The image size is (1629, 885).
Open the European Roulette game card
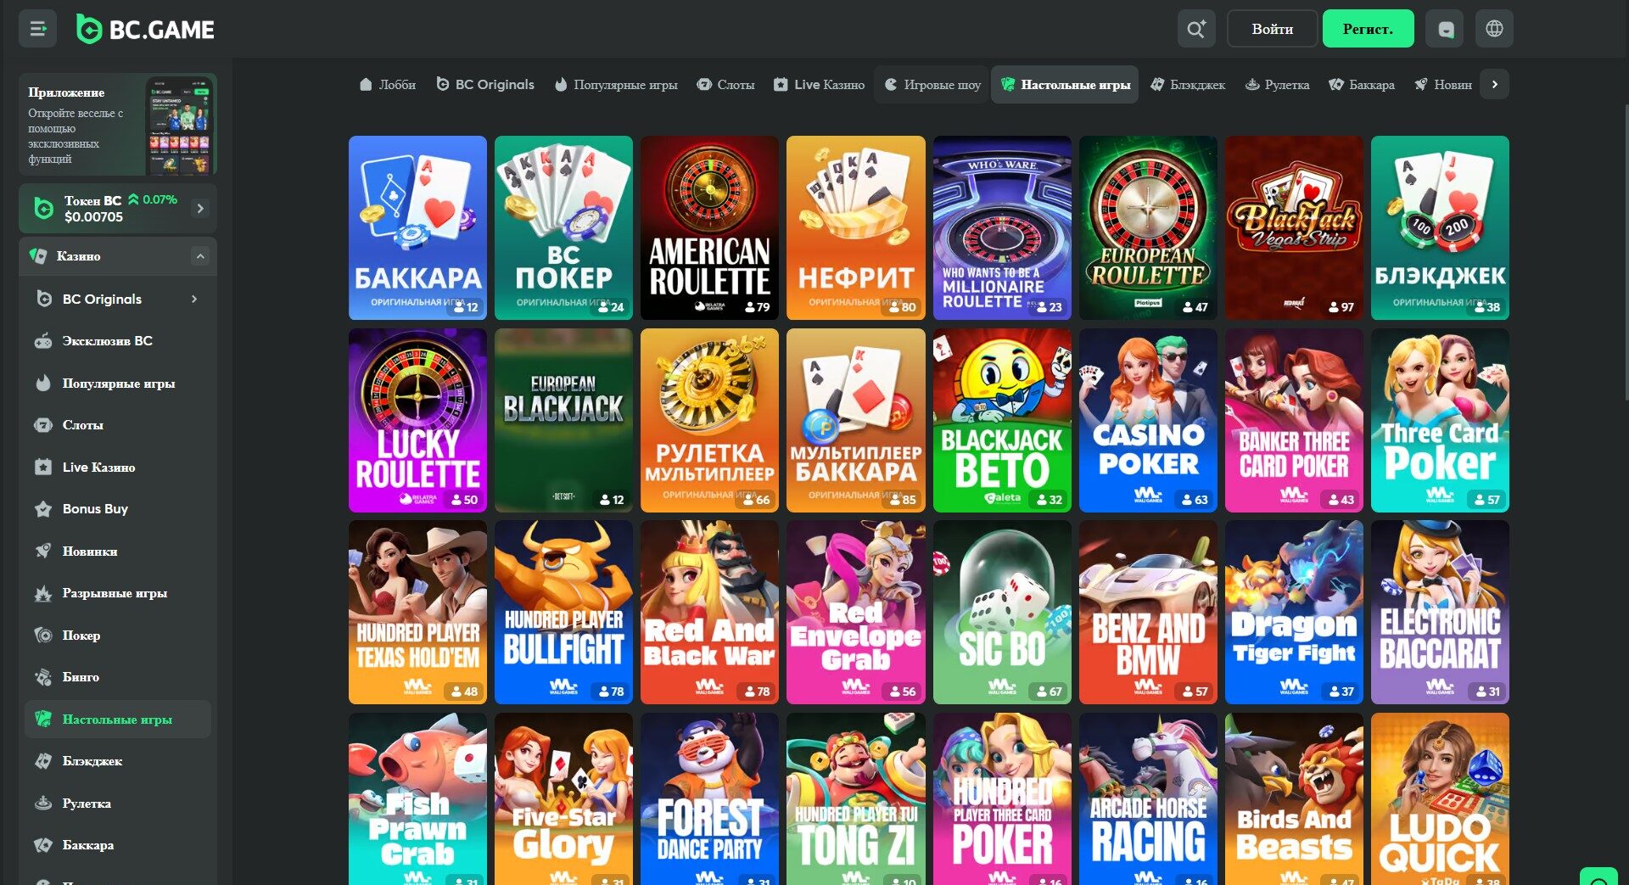pos(1148,228)
